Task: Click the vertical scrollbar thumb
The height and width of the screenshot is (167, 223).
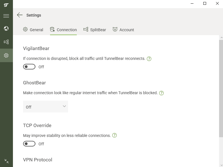Action: [221, 89]
